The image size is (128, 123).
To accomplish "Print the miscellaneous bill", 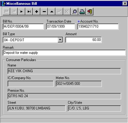I will click(x=82, y=11).
